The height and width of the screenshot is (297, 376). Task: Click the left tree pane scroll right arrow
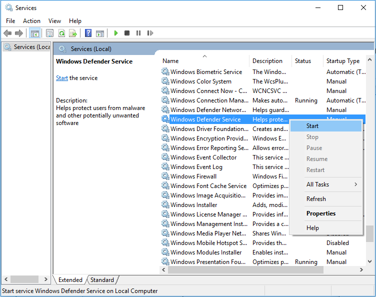click(x=46, y=279)
